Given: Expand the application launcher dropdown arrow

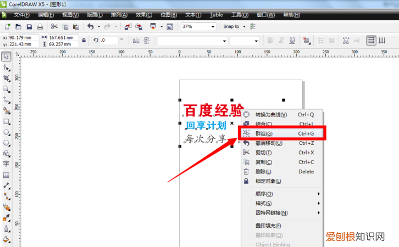Looking at the screenshot, I should (x=162, y=26).
